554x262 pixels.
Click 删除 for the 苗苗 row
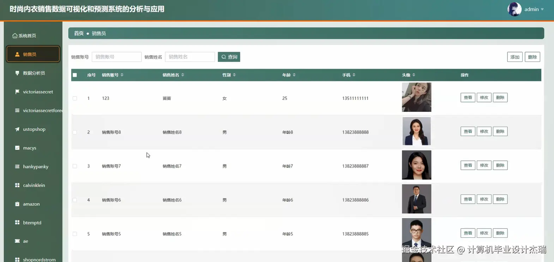(500, 97)
